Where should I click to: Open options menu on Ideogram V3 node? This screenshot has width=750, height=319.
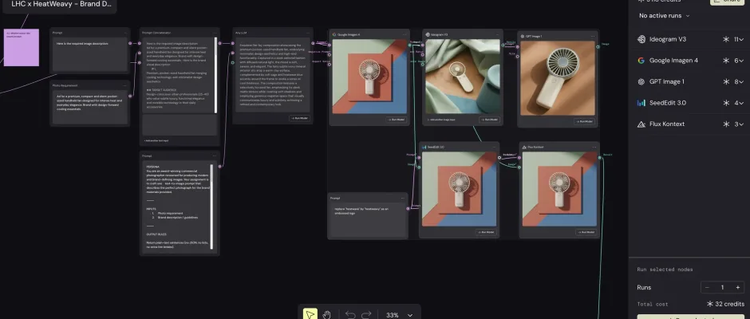pyautogui.click(x=498, y=34)
